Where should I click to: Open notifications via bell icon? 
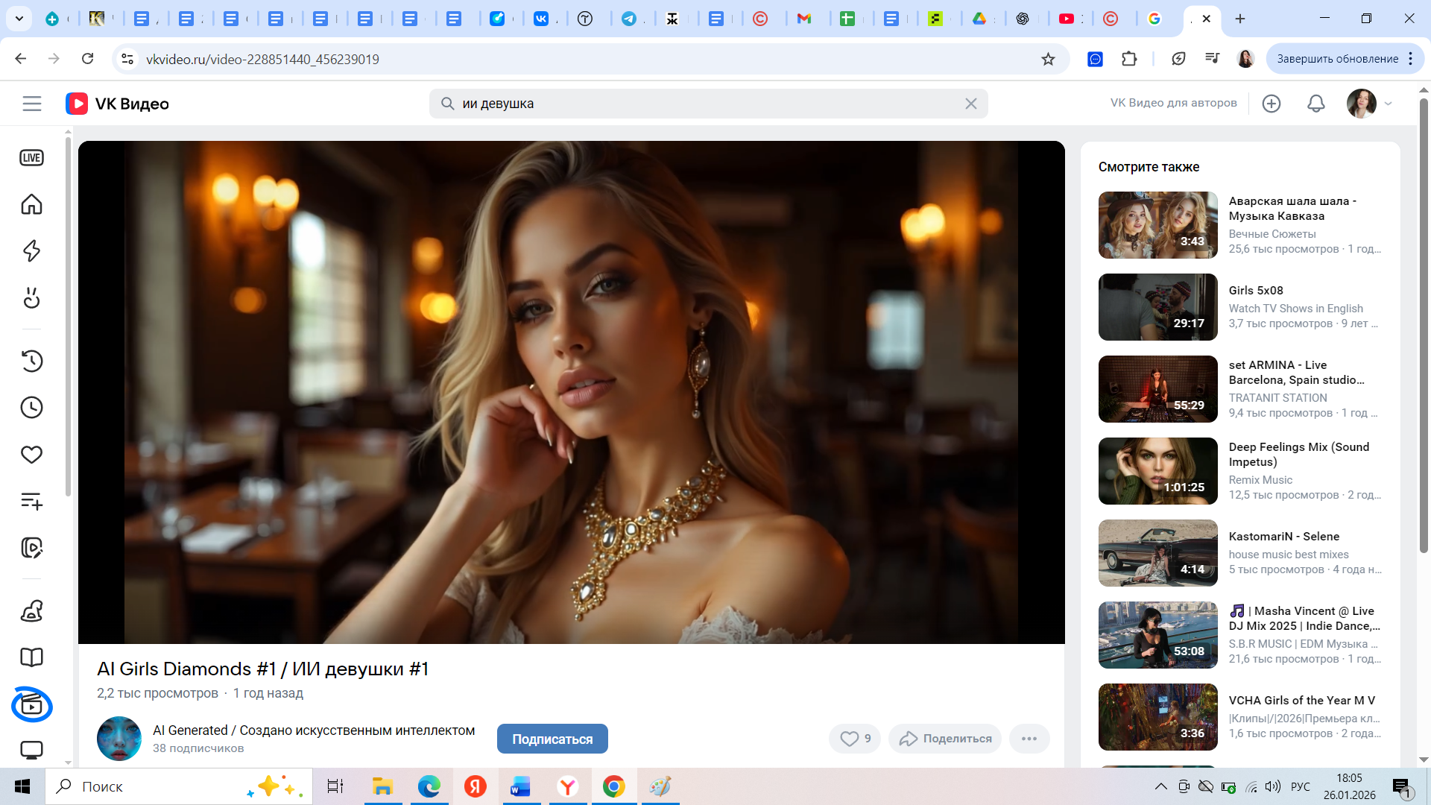[x=1315, y=104]
